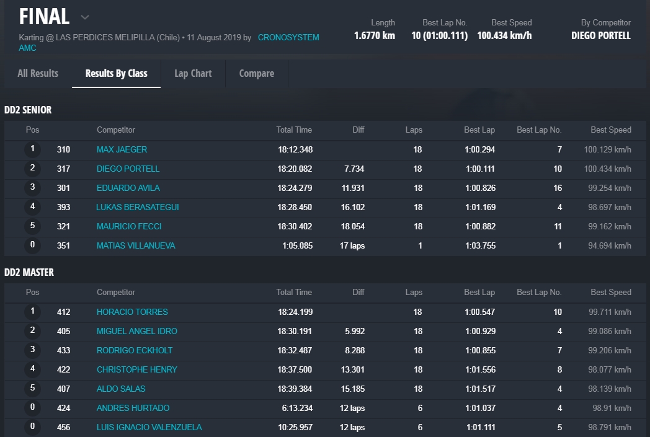Click position 3 badge beside Eduardo Avila

[32, 188]
